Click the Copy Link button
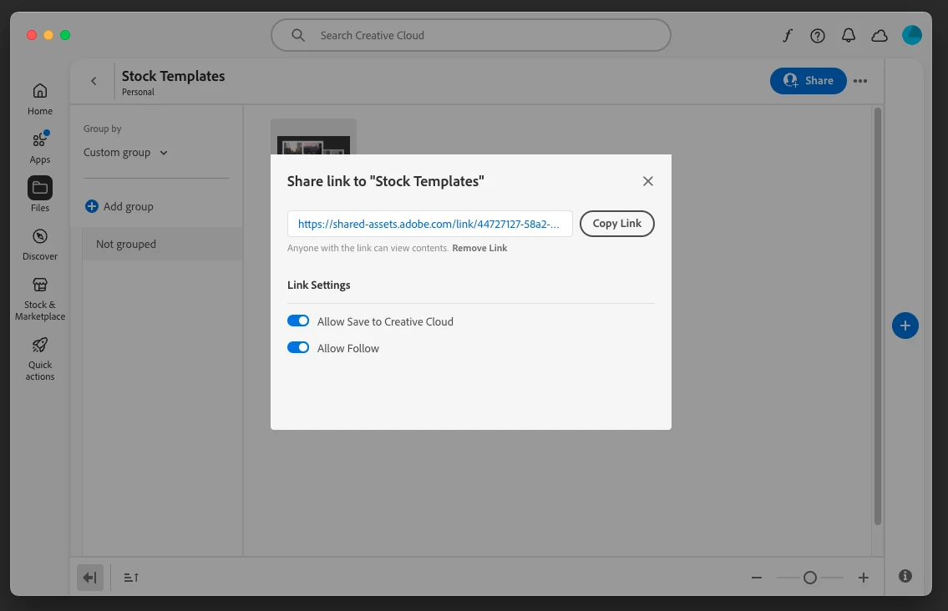Screen dimensions: 948x611 tap(616, 224)
